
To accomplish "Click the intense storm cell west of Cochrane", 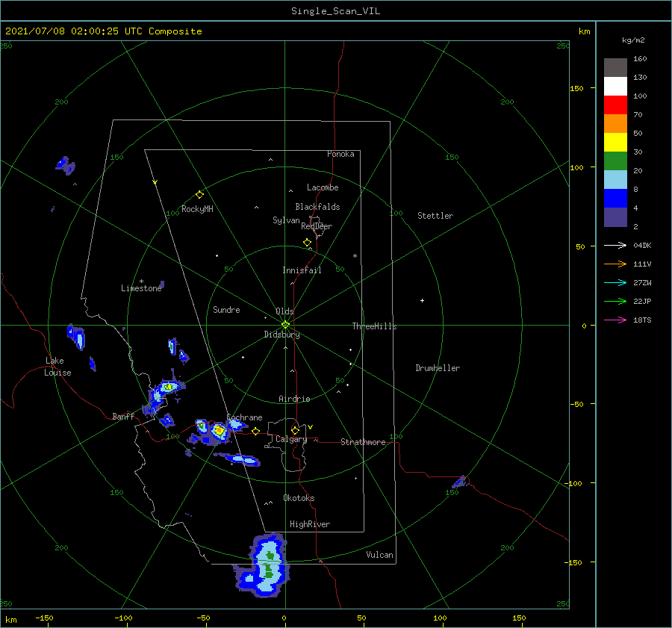I will point(219,430).
